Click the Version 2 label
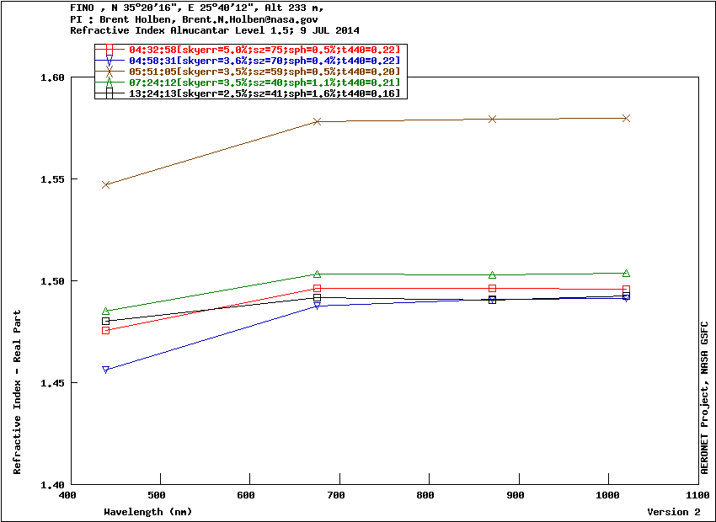Image resolution: width=716 pixels, height=522 pixels. click(x=673, y=512)
